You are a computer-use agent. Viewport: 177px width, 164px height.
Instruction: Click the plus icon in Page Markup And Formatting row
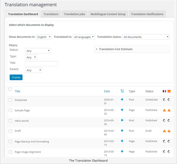tap(122, 141)
